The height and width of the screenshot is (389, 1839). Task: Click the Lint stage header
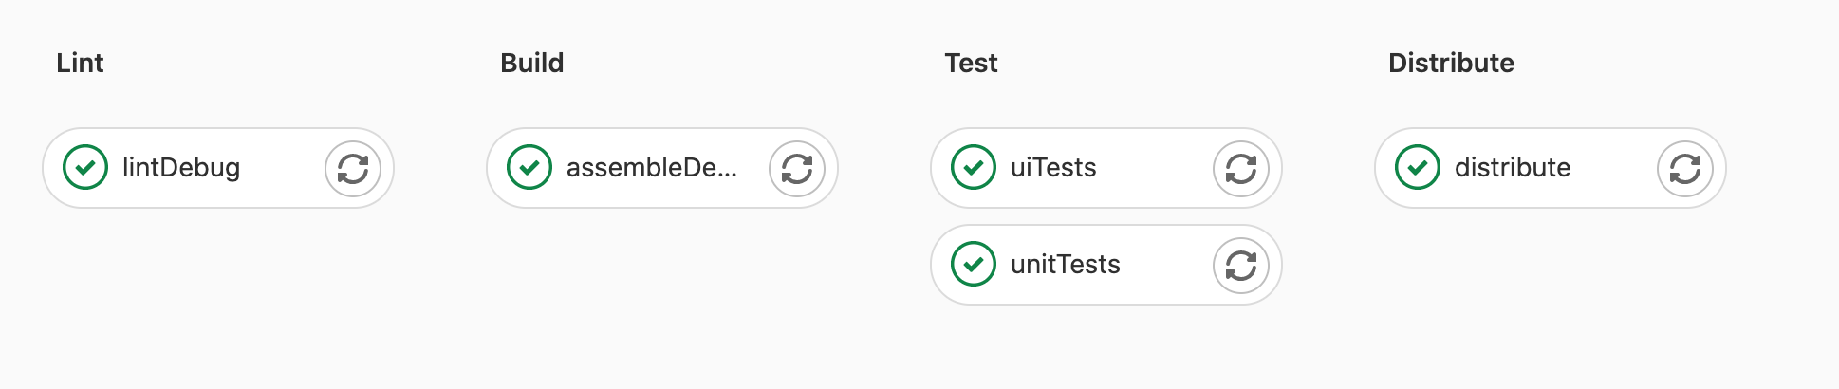(80, 64)
